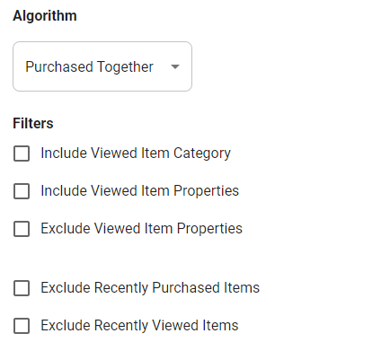Screen dimensions: 381x351
Task: Select the Exclude Recently Viewed Items checkbox
Action: (x=22, y=326)
